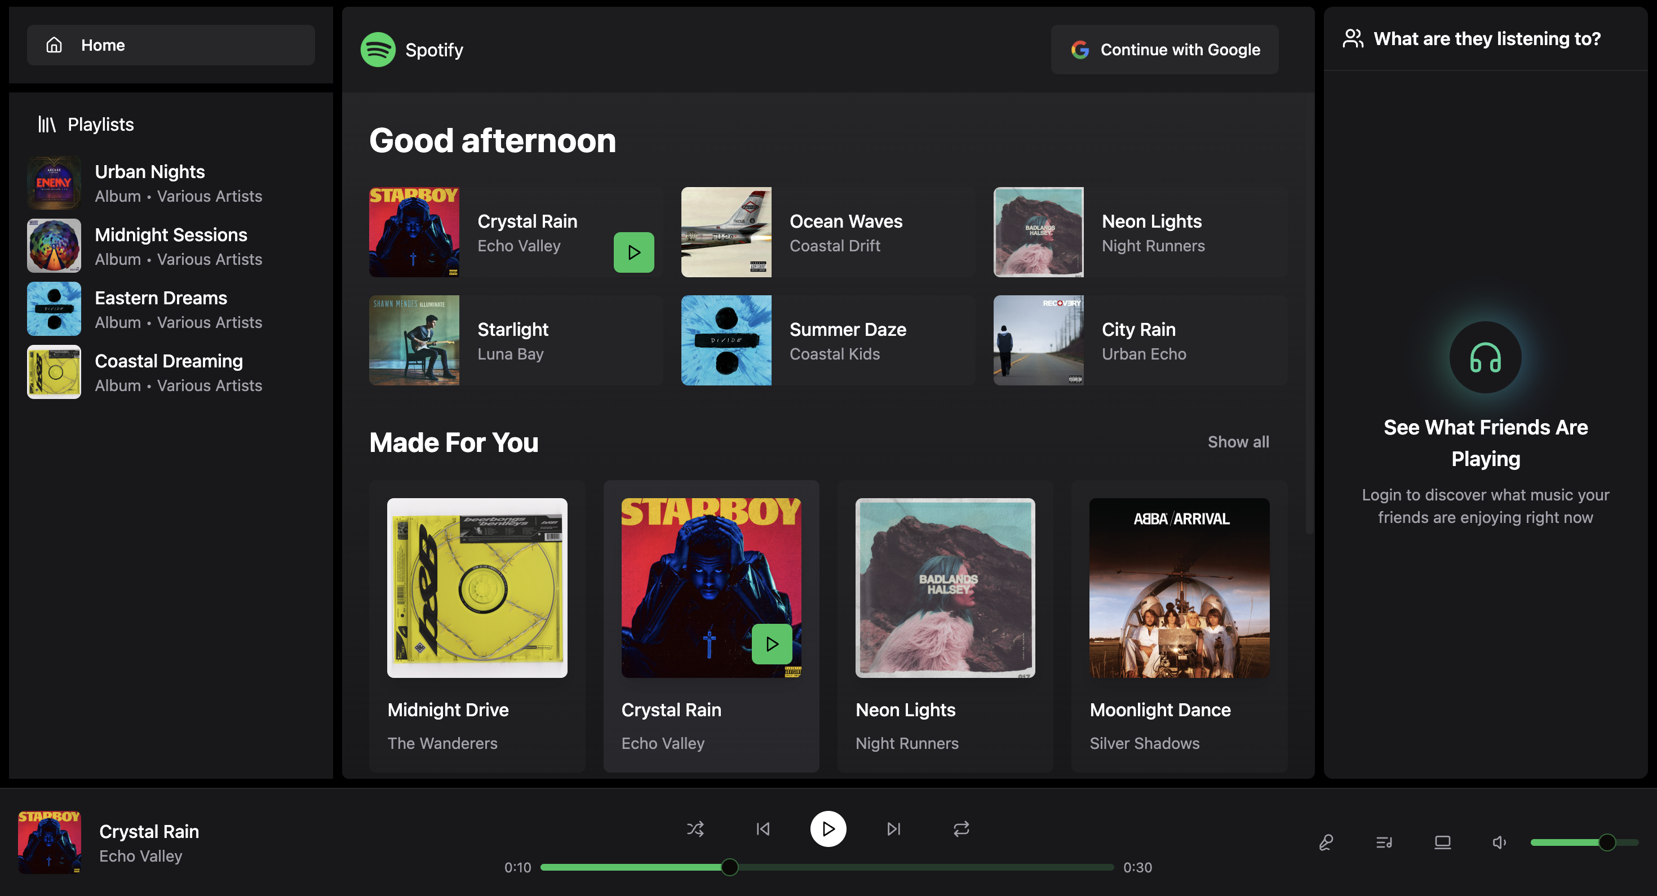
Task: Open the Home menu item
Action: (170, 45)
